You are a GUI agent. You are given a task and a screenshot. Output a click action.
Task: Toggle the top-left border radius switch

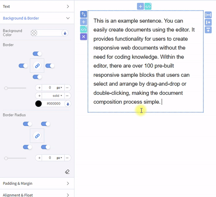click(27, 124)
